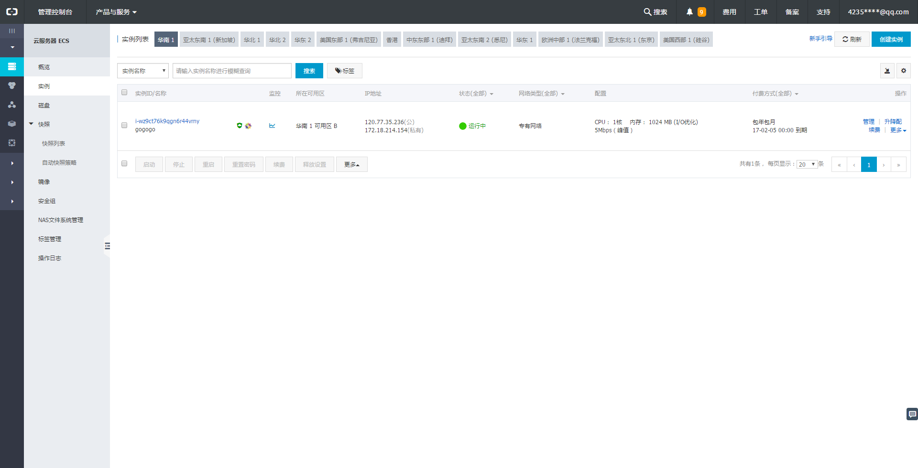Expand the third right-arrow rail group
The width and height of the screenshot is (918, 468).
click(x=12, y=201)
